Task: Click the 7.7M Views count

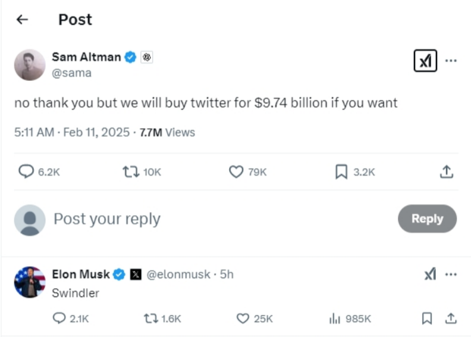Action: point(166,132)
